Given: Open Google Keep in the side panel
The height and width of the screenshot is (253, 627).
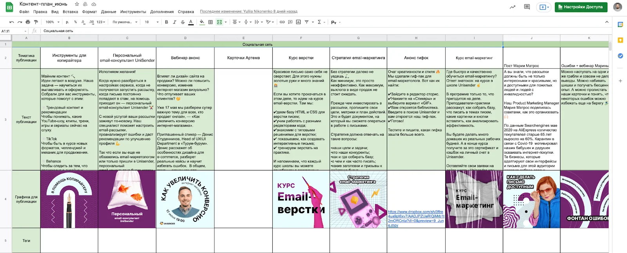Looking at the screenshot, I should click(620, 40).
